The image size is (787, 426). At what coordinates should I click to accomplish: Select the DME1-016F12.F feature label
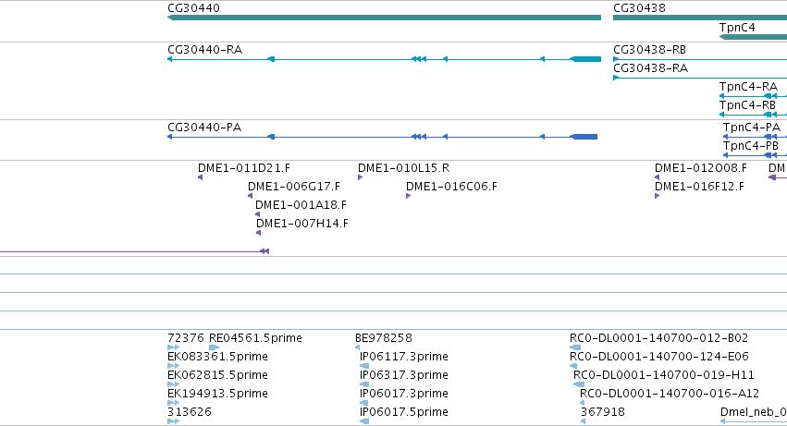700,187
